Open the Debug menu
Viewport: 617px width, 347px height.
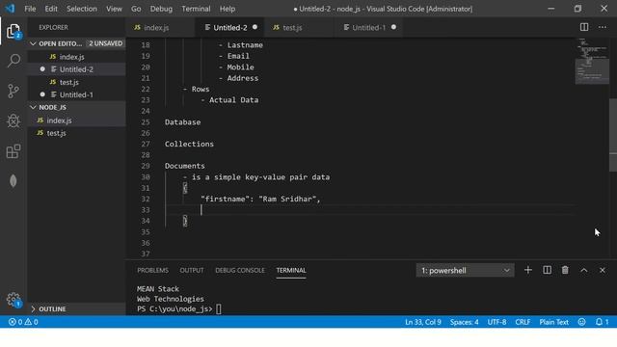click(161, 9)
